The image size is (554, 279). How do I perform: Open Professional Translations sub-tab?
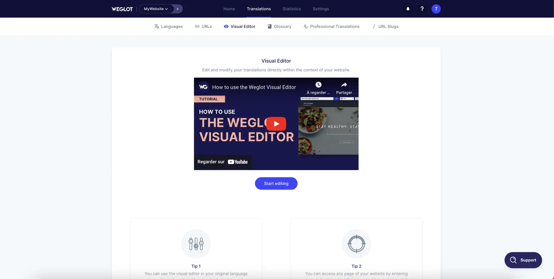coord(332,27)
